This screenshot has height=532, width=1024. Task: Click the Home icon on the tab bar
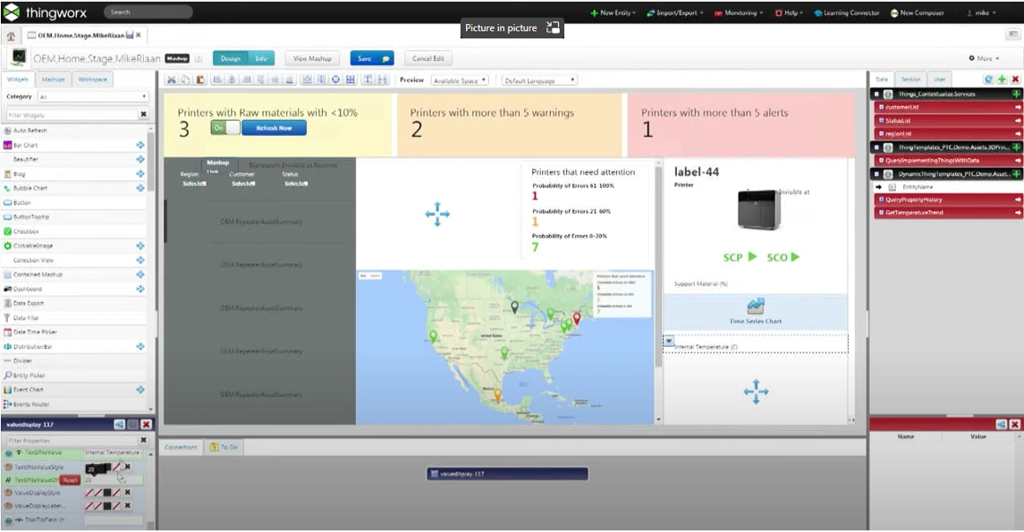coord(11,36)
